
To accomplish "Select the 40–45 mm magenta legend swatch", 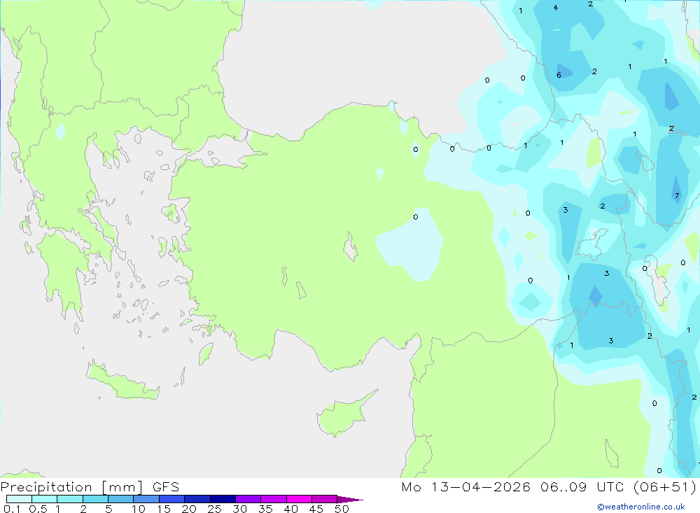I will 299,499.
